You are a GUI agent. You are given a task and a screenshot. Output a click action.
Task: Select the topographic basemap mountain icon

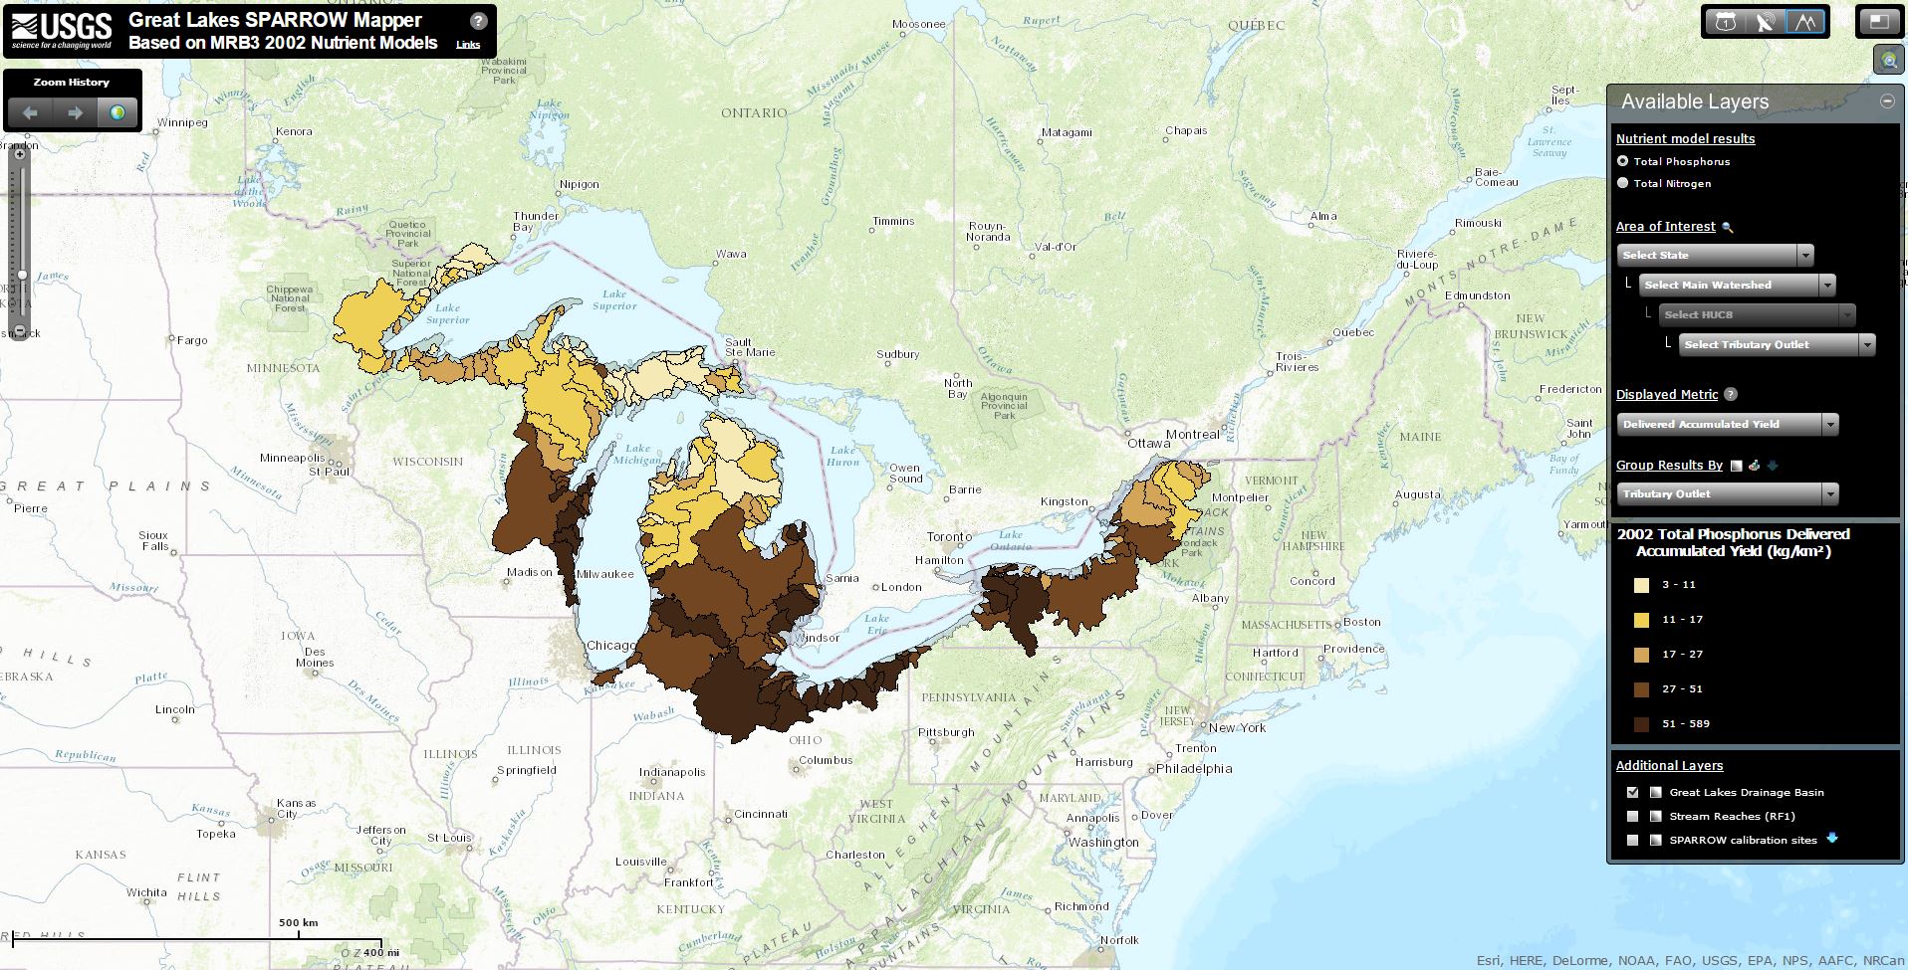[x=1805, y=22]
